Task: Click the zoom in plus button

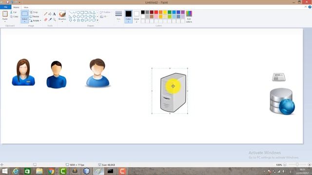Action: 309,165
